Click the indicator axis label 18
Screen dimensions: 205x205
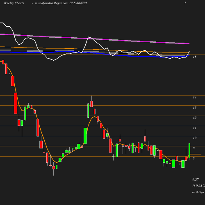pyautogui.click(x=195, y=57)
